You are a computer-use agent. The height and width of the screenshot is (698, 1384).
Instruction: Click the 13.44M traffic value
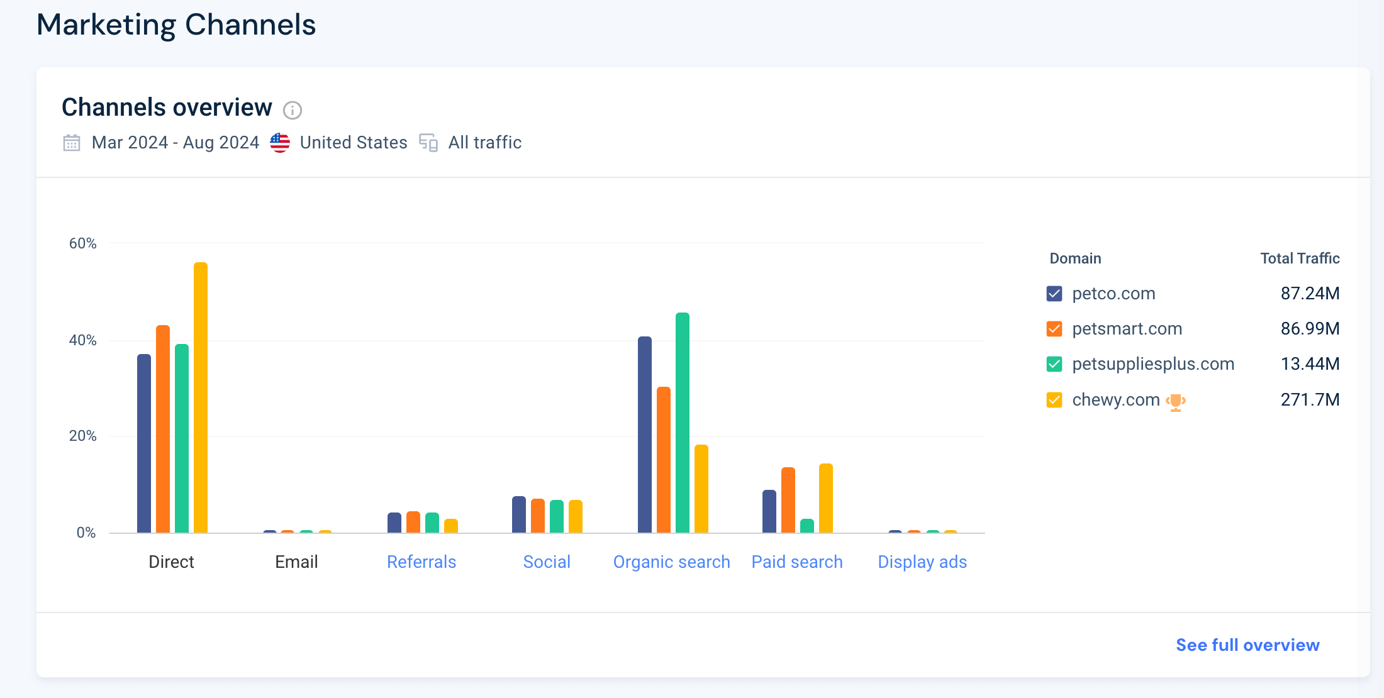(1310, 364)
